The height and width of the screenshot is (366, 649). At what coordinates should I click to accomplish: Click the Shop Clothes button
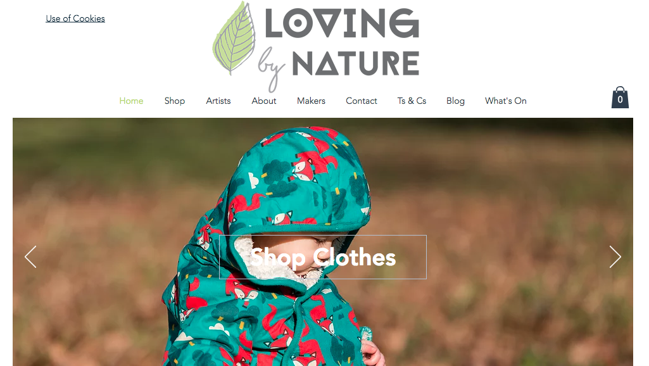(323, 257)
